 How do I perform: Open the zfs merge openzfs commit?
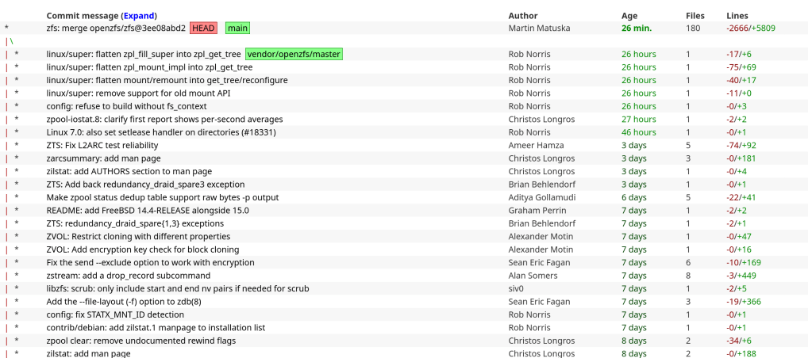pyautogui.click(x=116, y=29)
